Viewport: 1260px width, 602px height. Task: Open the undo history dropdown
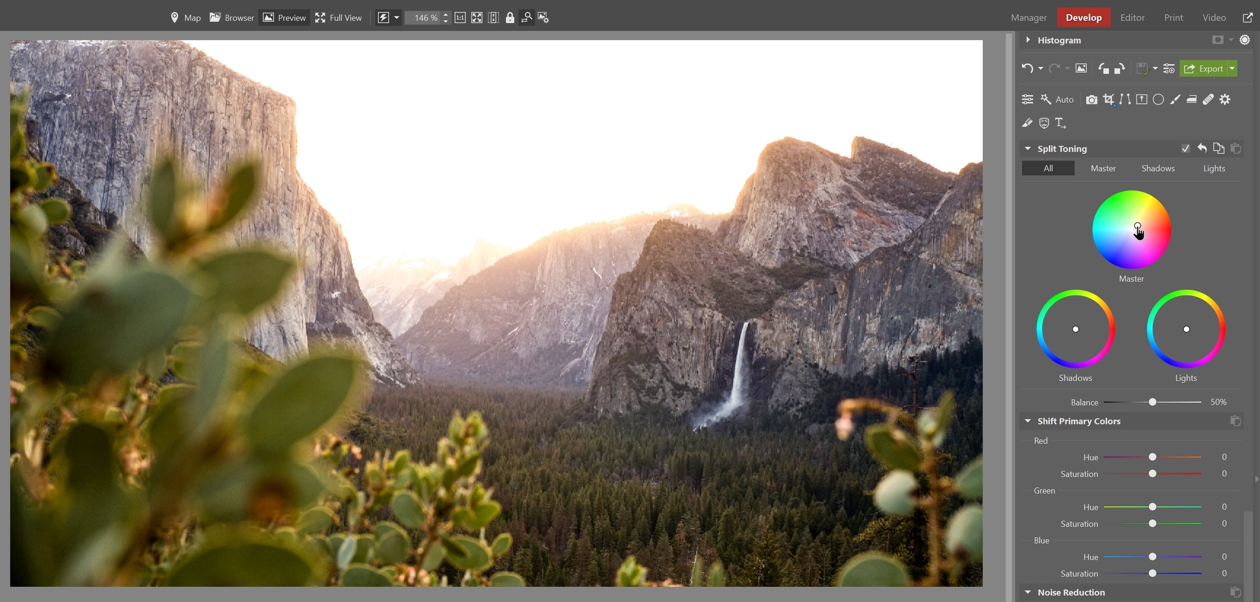pyautogui.click(x=1041, y=68)
